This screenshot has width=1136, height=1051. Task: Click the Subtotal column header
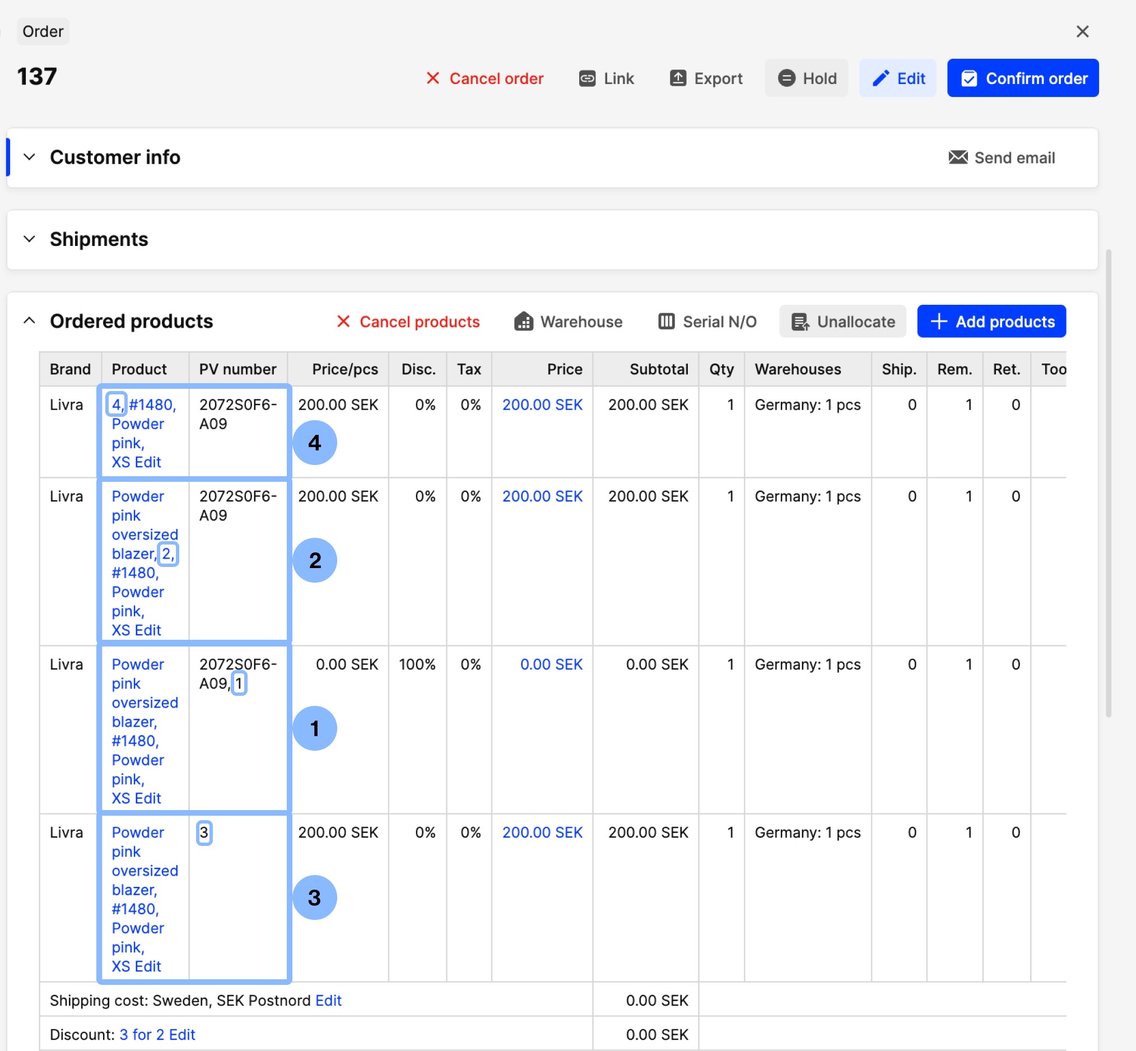(645, 369)
